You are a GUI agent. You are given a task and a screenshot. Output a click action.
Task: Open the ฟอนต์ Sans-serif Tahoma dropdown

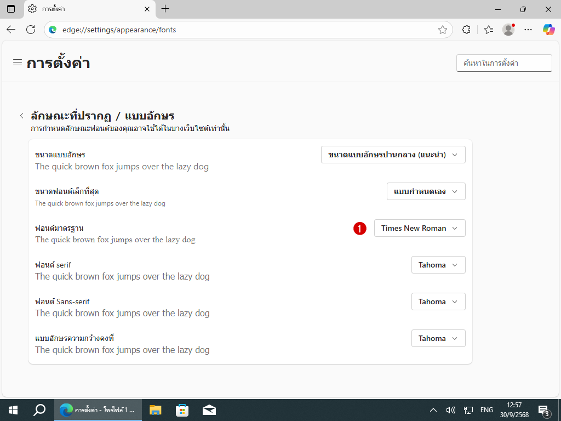(438, 301)
